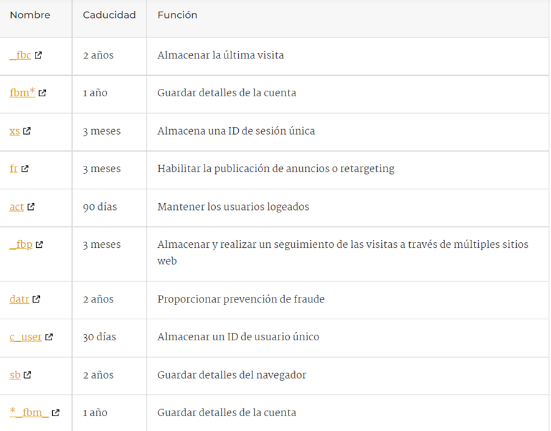The image size is (551, 431).
Task: Open the datr cookie link
Action: pyautogui.click(x=19, y=299)
